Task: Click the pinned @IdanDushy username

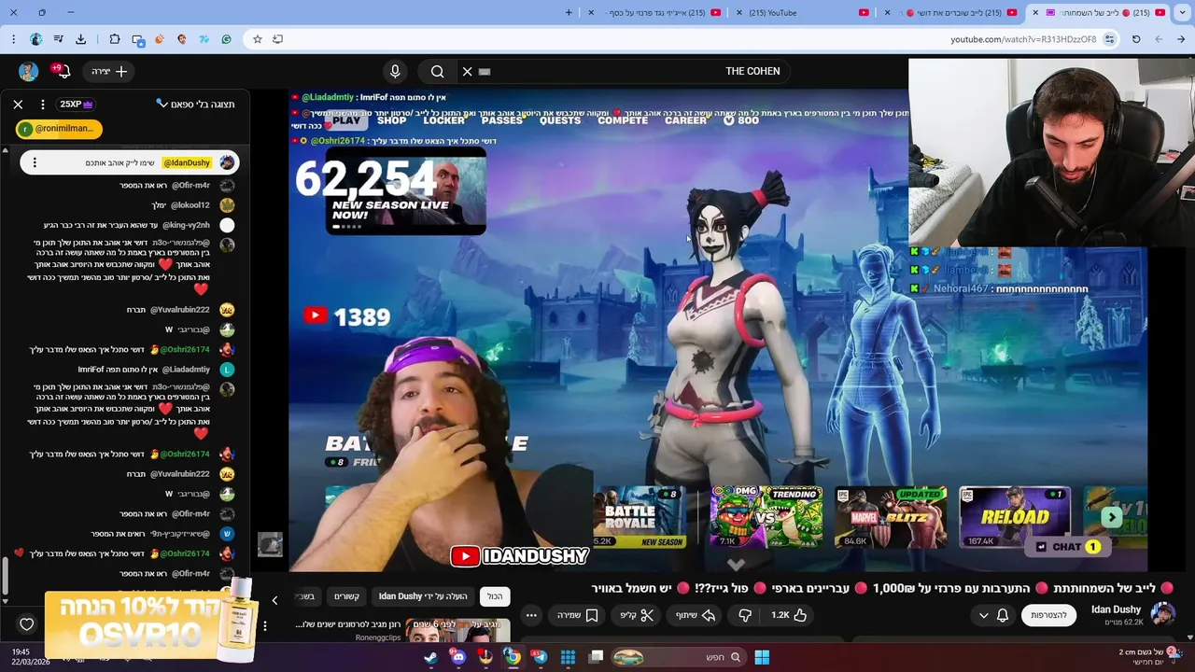Action: pyautogui.click(x=187, y=163)
